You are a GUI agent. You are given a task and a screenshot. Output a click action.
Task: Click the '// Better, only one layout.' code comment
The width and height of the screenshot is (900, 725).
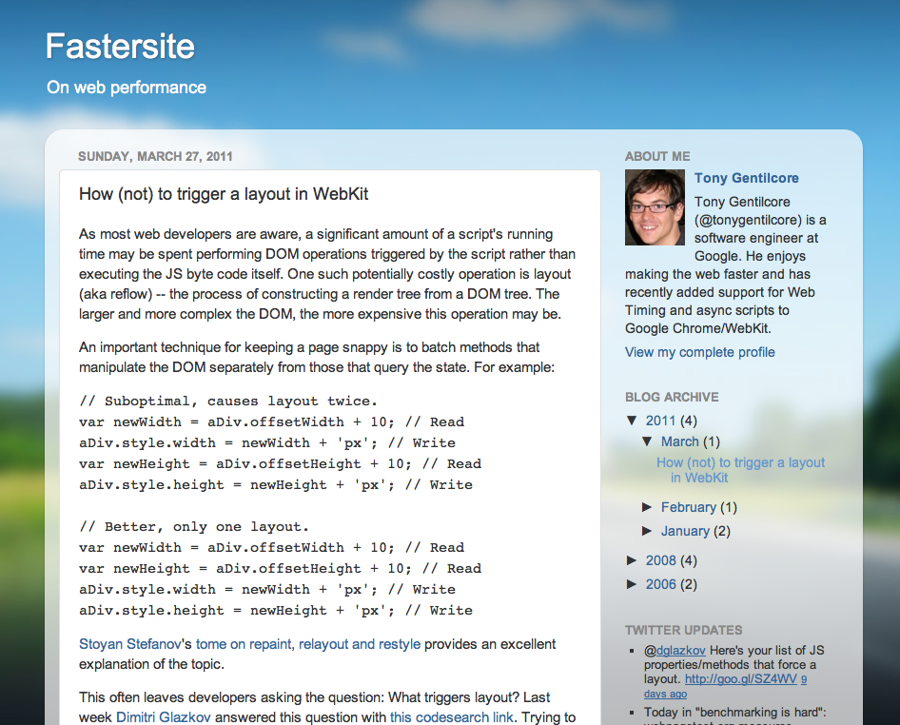coord(194,526)
